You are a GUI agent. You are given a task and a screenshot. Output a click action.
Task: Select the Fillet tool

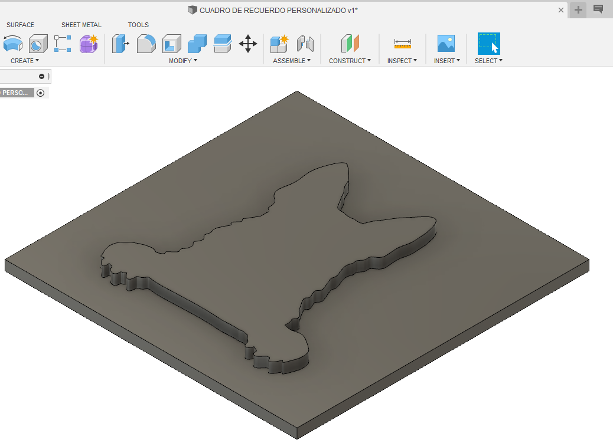pyautogui.click(x=146, y=44)
